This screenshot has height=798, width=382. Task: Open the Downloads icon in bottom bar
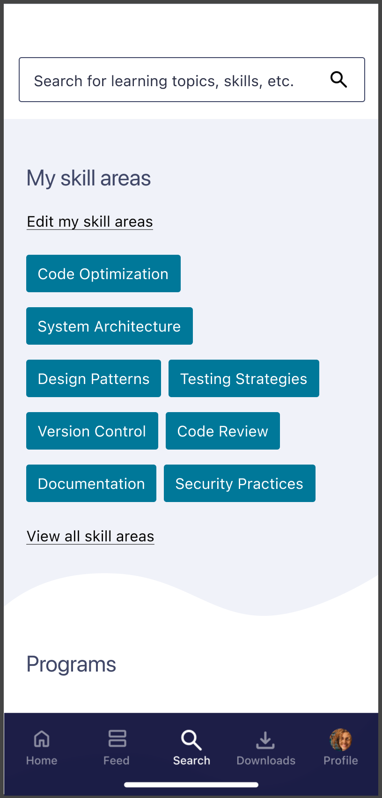(265, 740)
